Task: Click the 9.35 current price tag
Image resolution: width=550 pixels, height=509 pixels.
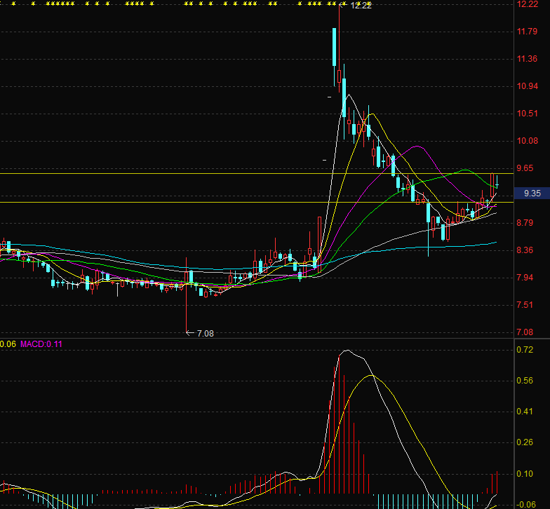Action: [532, 194]
